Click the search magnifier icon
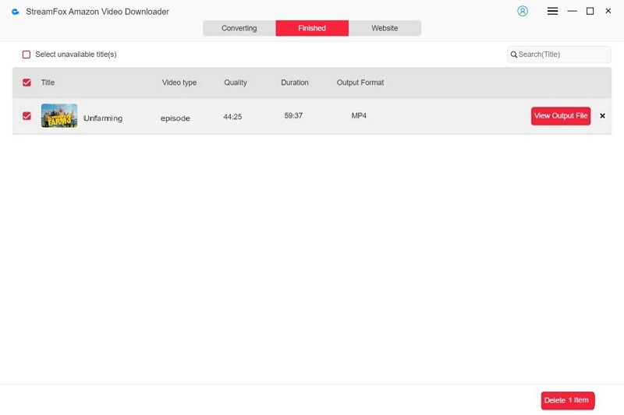This screenshot has height=415, width=624. [514, 55]
